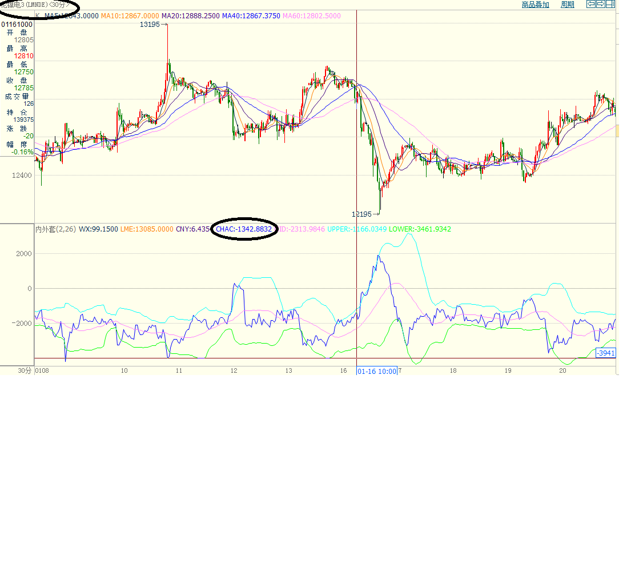
Task: Open the 商品叠加 overlay link
Action: (x=535, y=5)
